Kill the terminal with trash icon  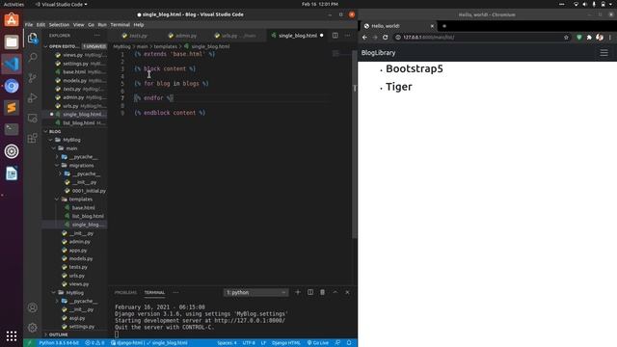323,292
